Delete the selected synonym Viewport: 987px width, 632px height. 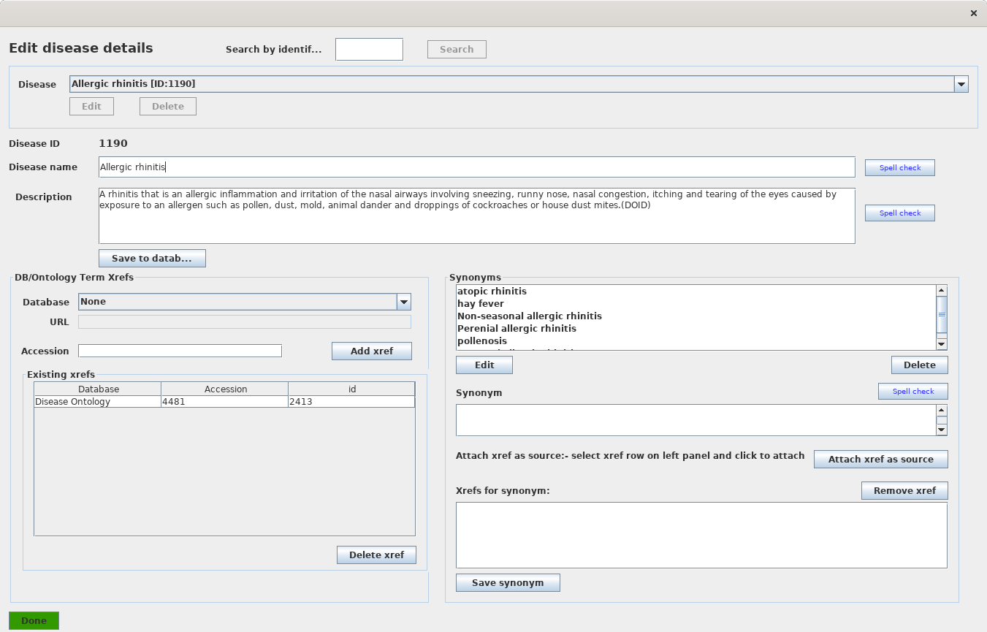click(x=919, y=365)
